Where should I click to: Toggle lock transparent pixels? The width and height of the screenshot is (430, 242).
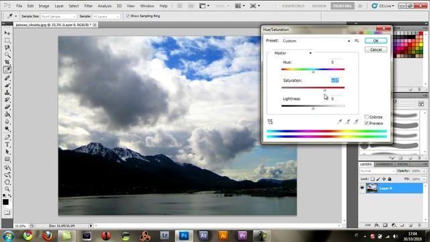tap(372, 179)
